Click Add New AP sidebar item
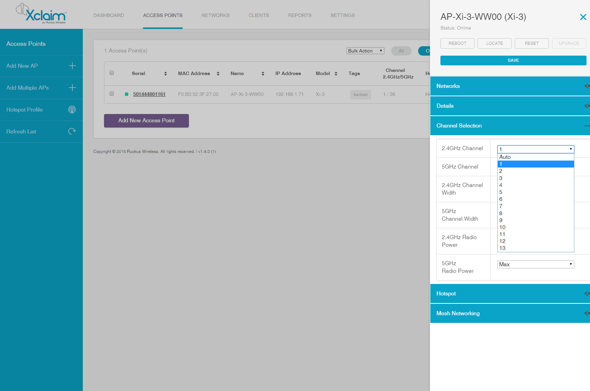The height and width of the screenshot is (391, 590). click(41, 66)
